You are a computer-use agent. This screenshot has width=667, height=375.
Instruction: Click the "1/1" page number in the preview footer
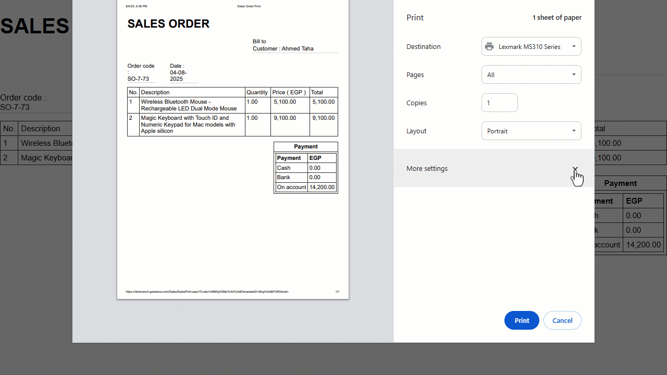pos(337,292)
